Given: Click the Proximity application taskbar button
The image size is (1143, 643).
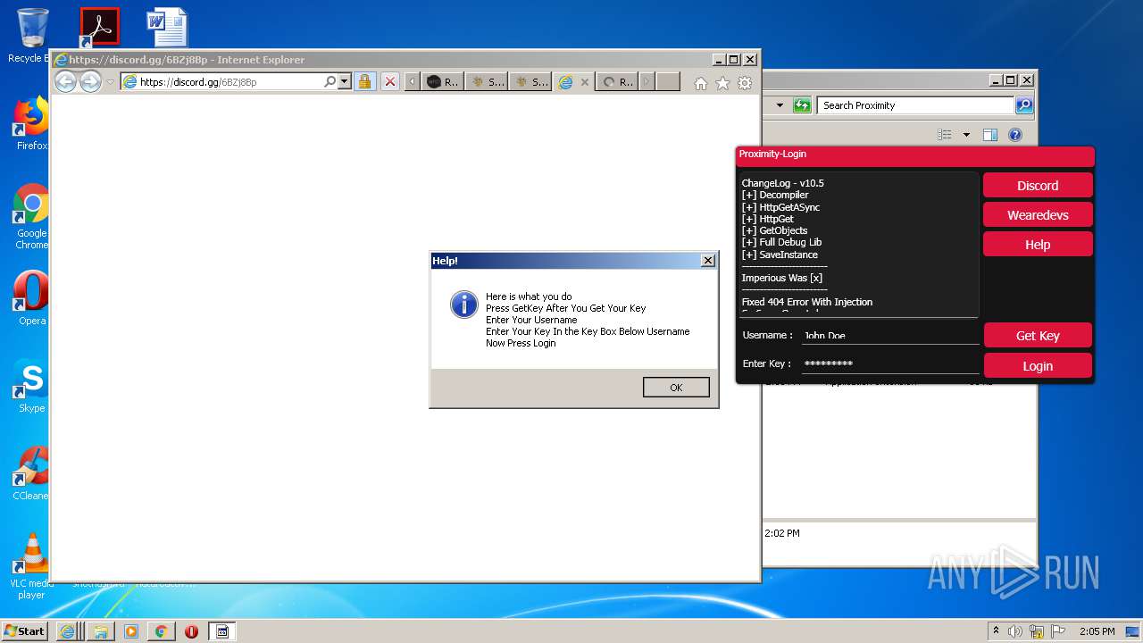Looking at the screenshot, I should [222, 630].
